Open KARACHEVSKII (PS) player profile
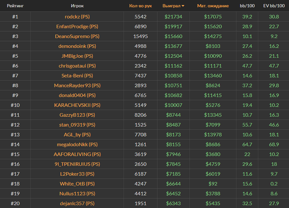Viewport: 289px width, 208px height. click(x=77, y=105)
